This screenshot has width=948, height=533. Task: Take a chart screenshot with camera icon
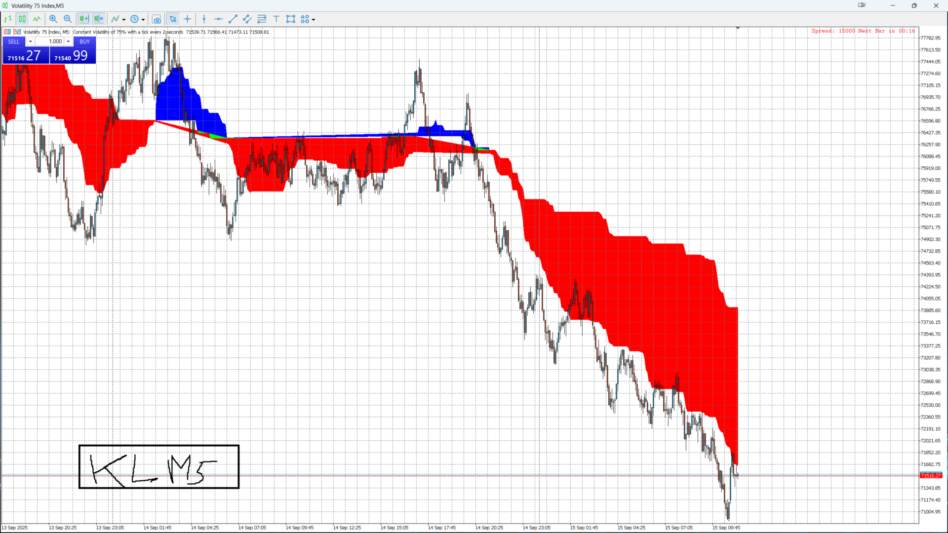pyautogui.click(x=157, y=19)
